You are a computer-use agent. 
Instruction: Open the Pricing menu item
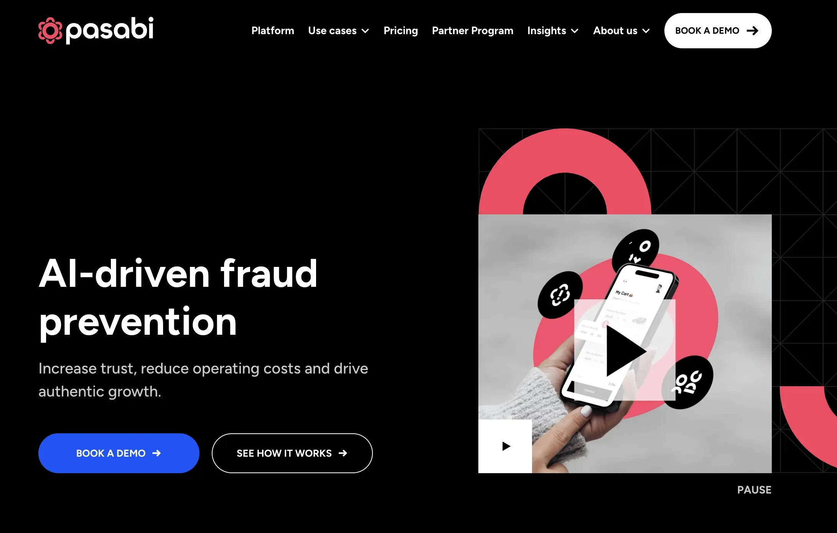(401, 31)
